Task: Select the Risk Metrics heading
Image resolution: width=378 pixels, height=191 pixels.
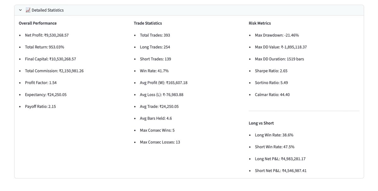Action: tap(260, 23)
